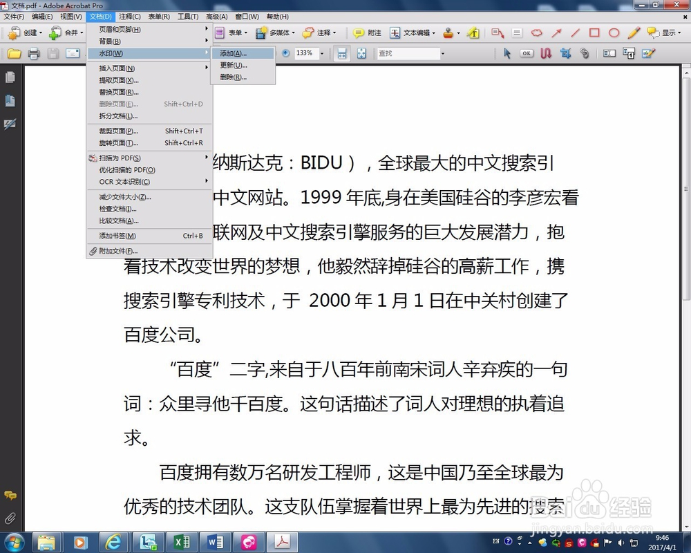Click the text box tool icon

tap(517, 32)
